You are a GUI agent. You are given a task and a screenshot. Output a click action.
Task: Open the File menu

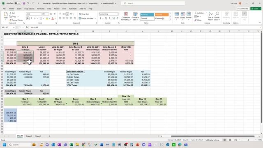[x=4, y=9]
